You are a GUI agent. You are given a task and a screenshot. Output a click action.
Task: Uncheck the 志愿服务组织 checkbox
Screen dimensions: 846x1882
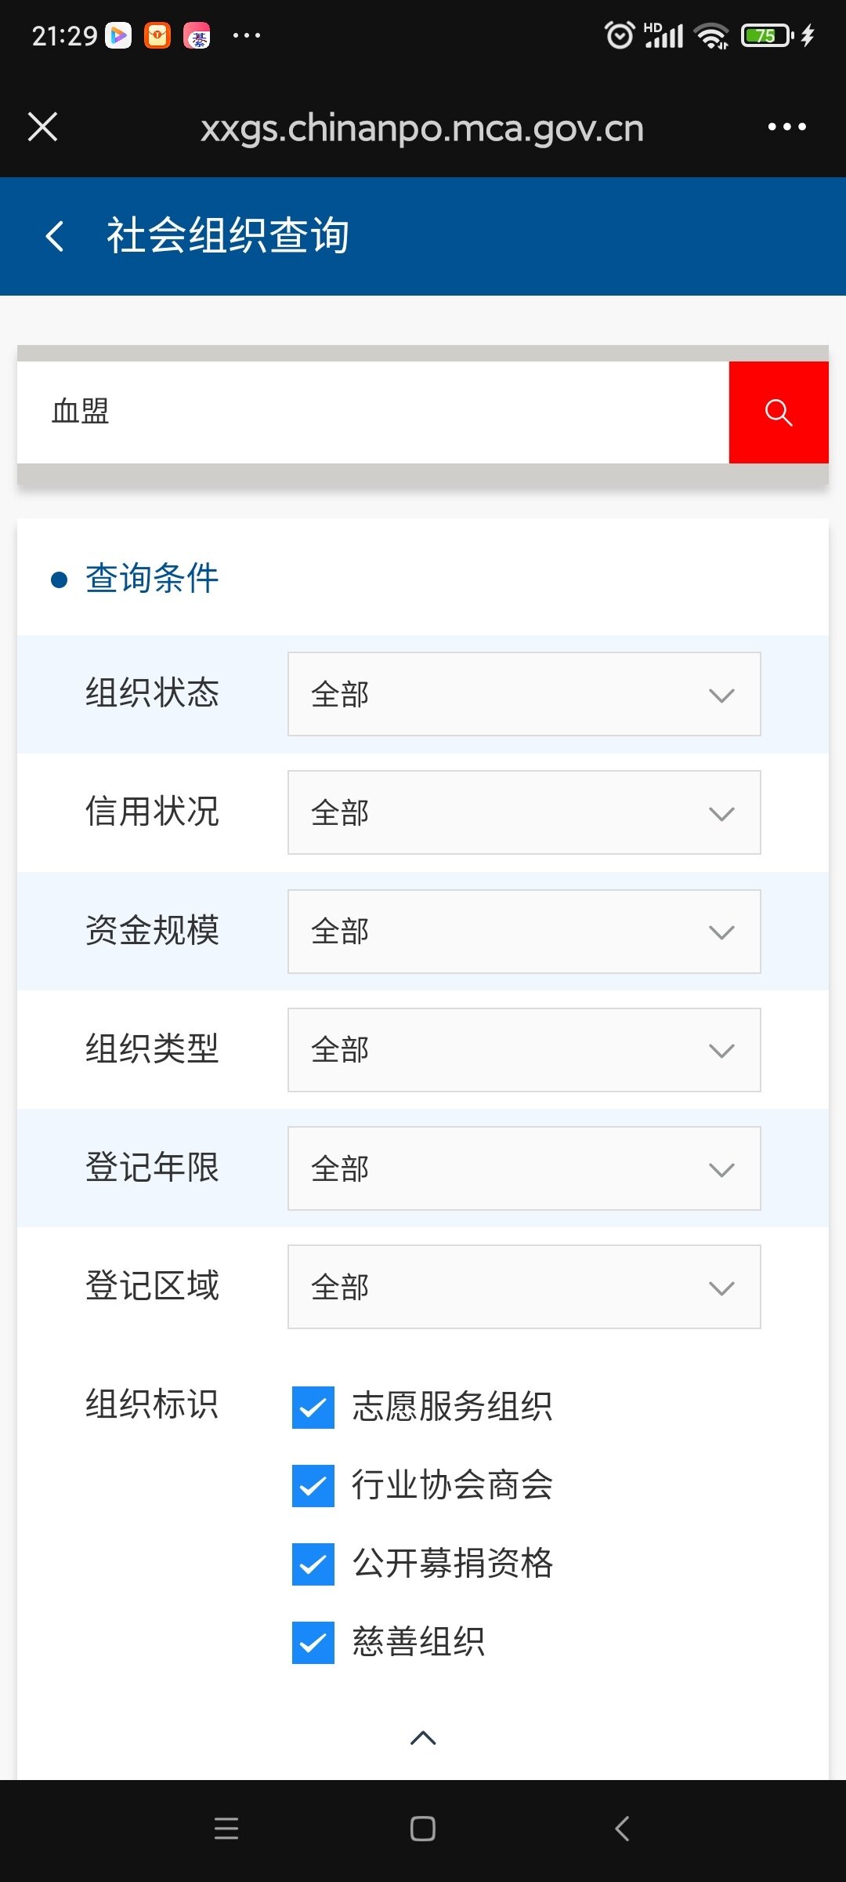pyautogui.click(x=313, y=1407)
